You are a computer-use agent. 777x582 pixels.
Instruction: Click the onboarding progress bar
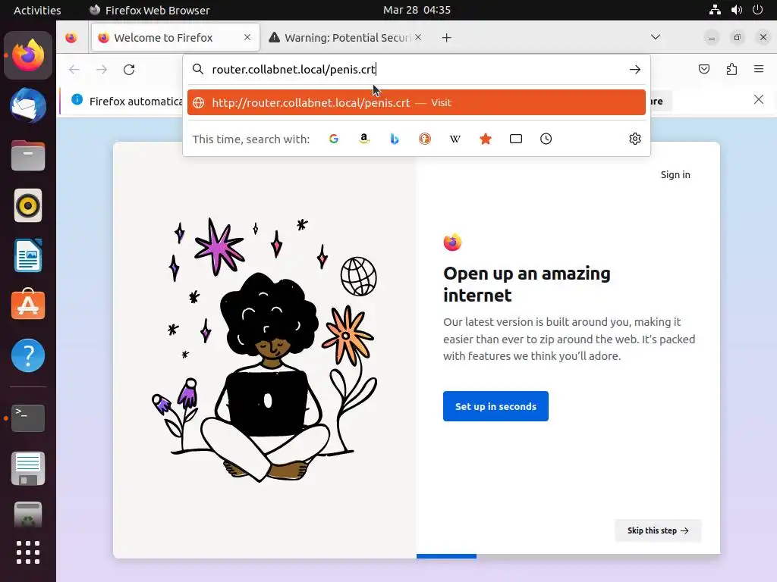(x=568, y=556)
